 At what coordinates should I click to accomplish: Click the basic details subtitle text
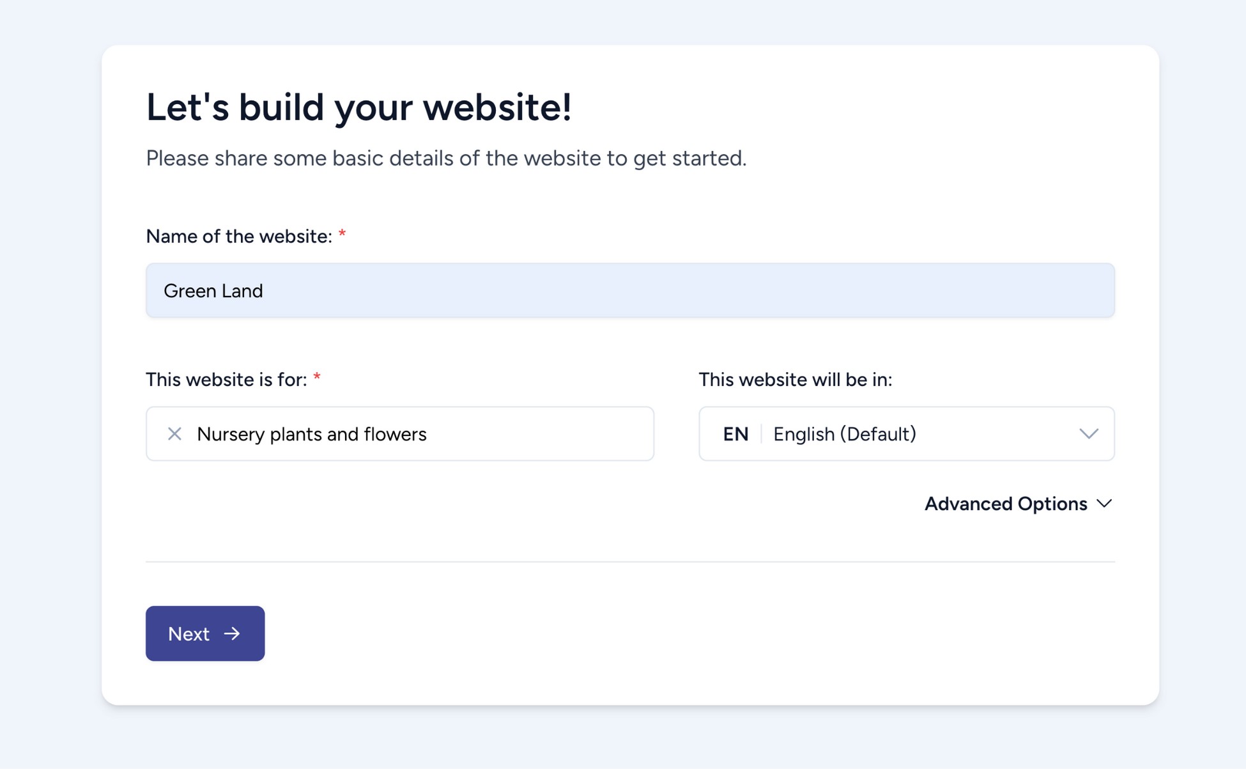(447, 158)
